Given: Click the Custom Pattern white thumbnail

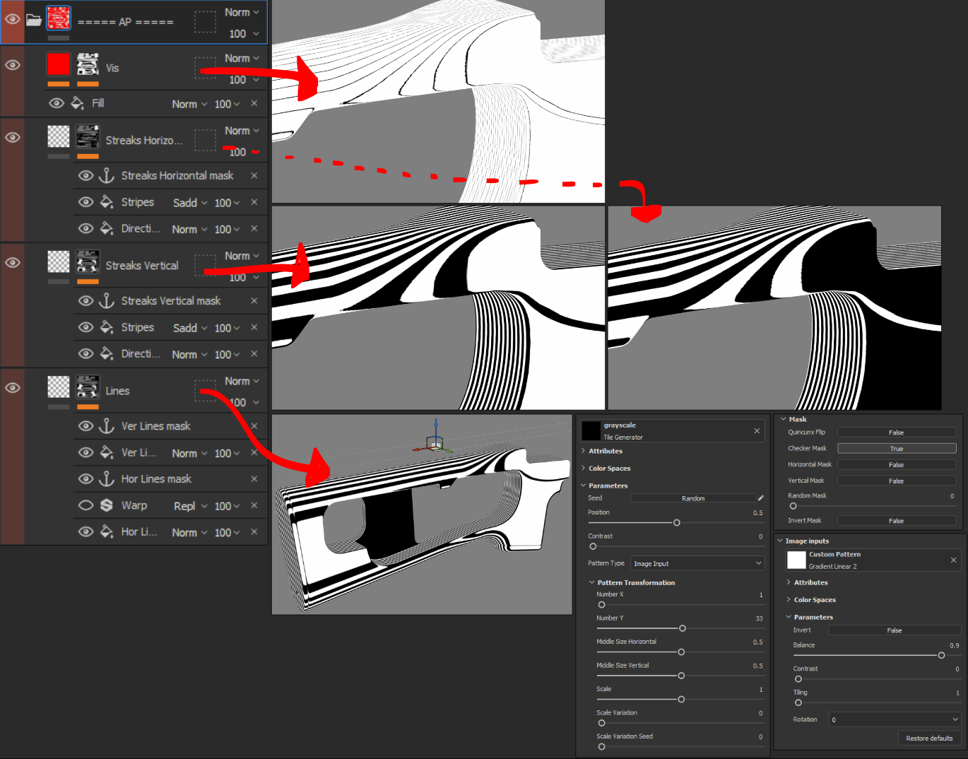Looking at the screenshot, I should (796, 560).
